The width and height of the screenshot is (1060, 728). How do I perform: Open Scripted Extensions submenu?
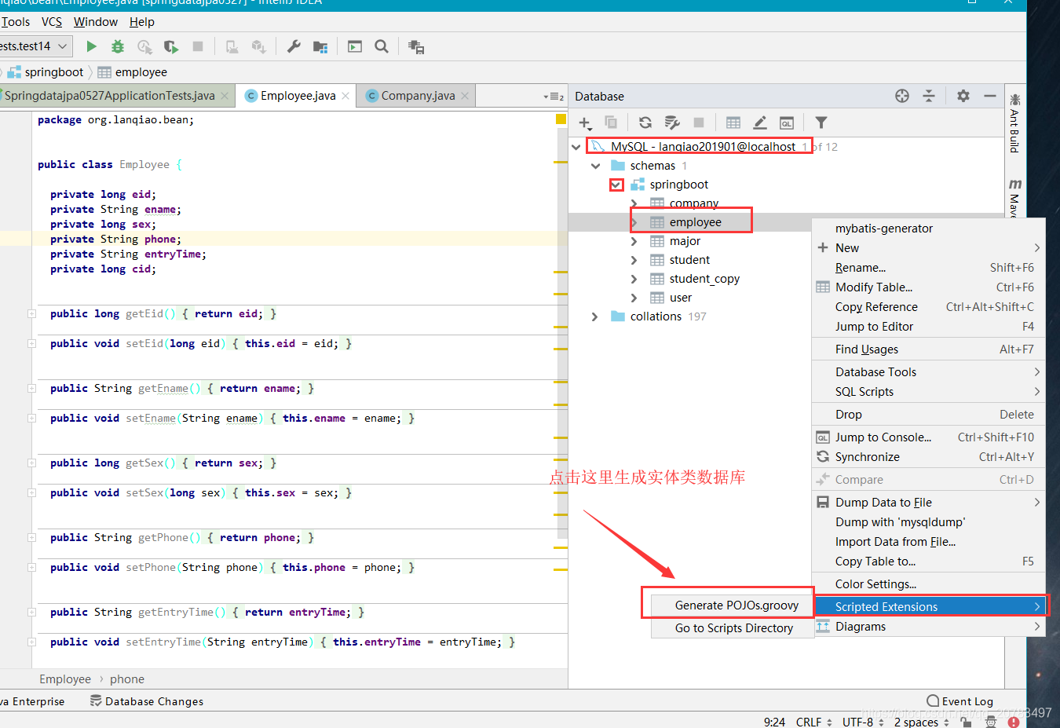click(x=930, y=607)
